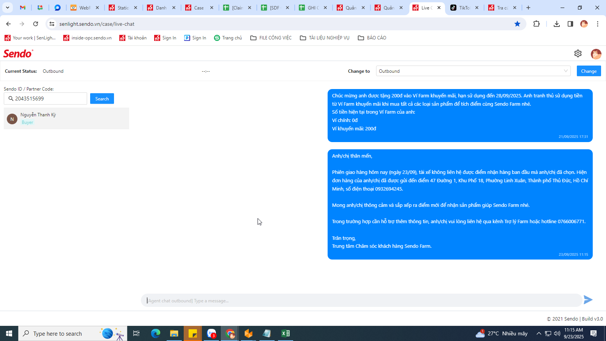
Task: Open TÀI LIỆU NGHIỆP VỤ bookmark folder
Action: 325,38
